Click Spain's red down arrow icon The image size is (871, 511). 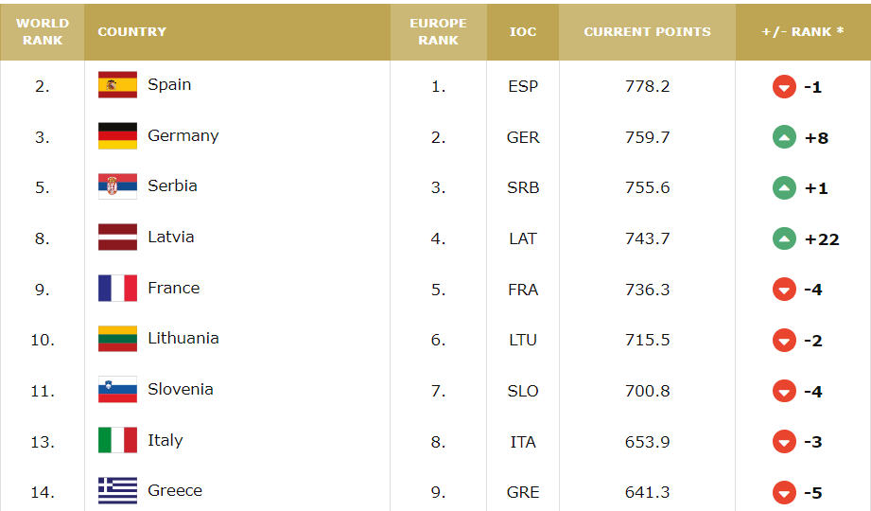[x=784, y=87]
